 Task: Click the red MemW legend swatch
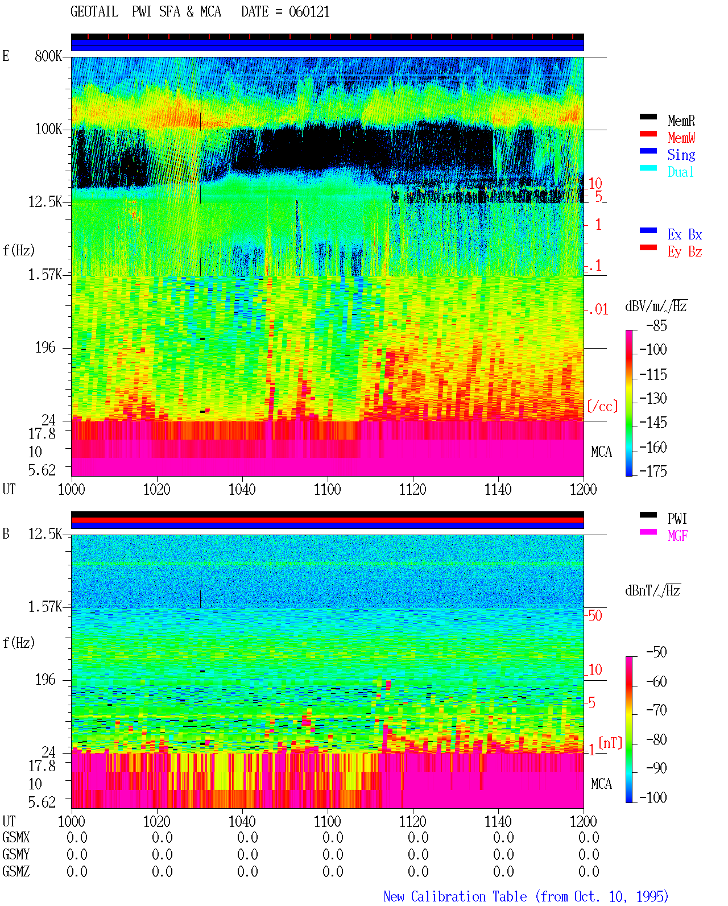(648, 134)
